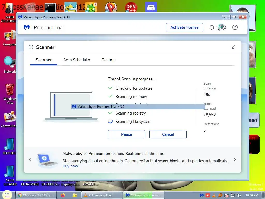
Task: Open the file explorer taskbar icon
Action: [x=75, y=195]
